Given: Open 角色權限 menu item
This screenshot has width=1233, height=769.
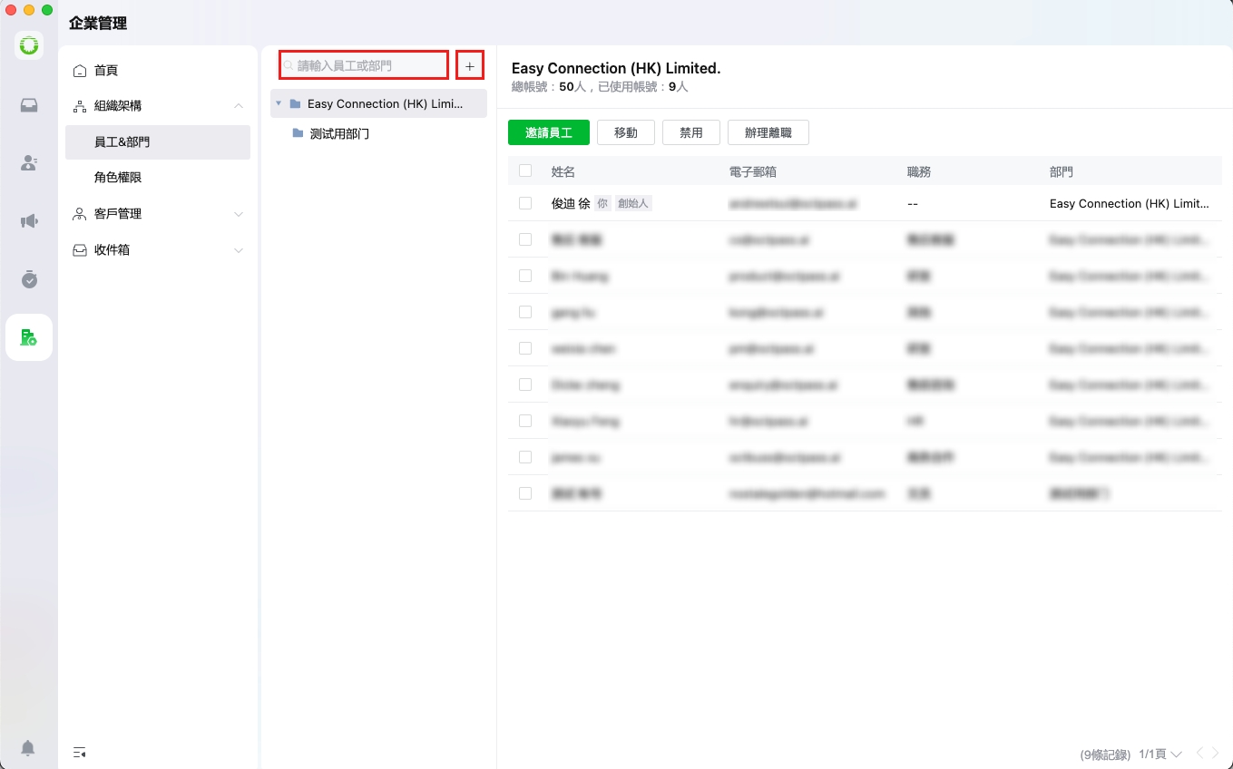Looking at the screenshot, I should coord(118,178).
